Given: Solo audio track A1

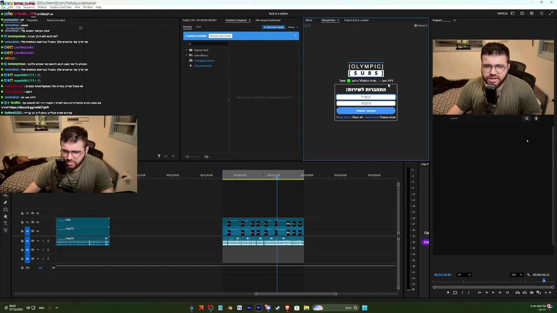Looking at the screenshot, I should 43,241.
